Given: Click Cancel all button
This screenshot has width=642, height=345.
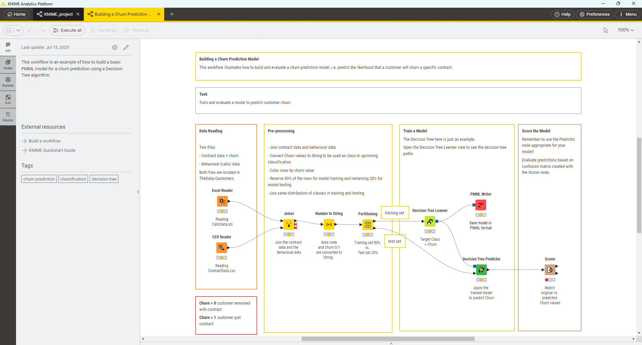Looking at the screenshot, I should [x=103, y=30].
